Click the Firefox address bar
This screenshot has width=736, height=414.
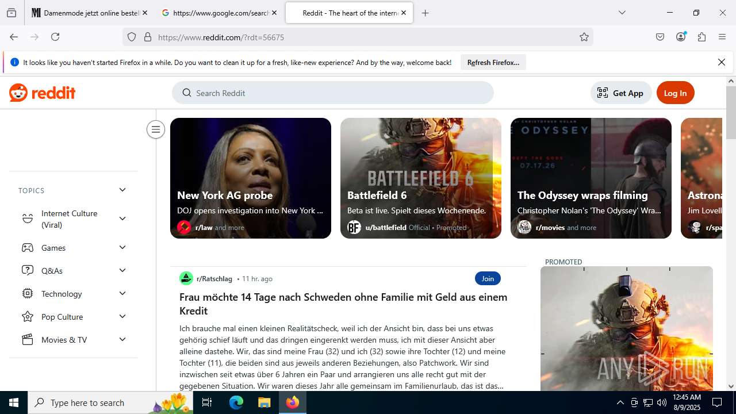point(358,37)
